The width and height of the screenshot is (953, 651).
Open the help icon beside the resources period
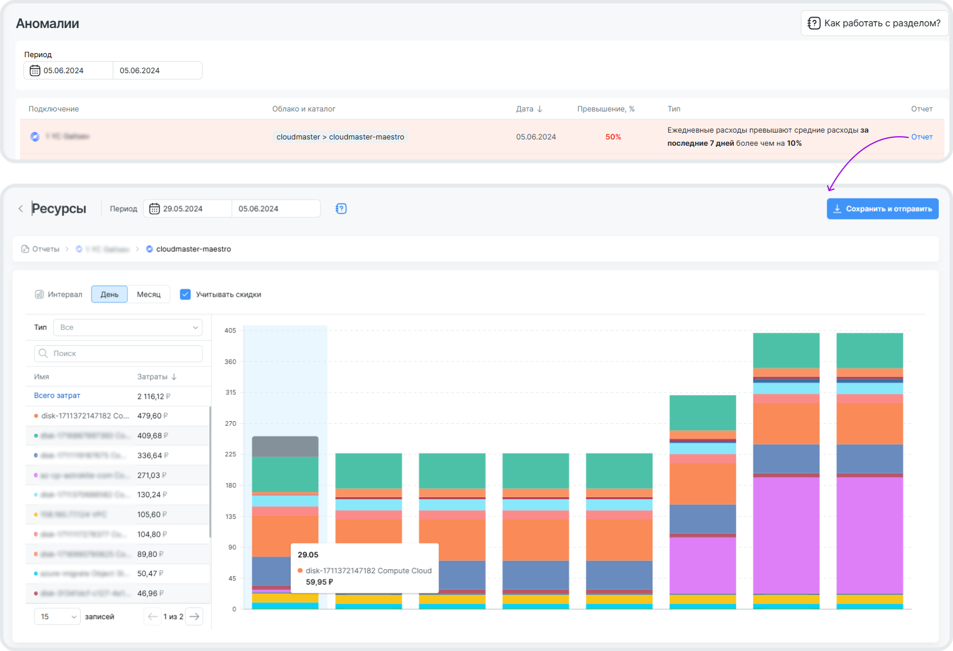[x=341, y=209]
